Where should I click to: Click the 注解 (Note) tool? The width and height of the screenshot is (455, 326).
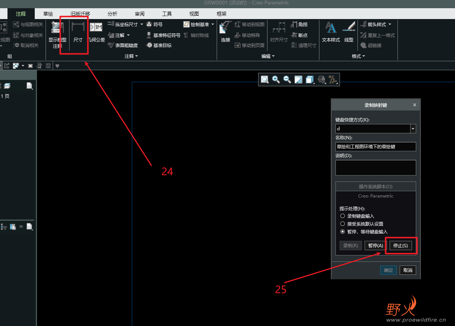[x=116, y=35]
